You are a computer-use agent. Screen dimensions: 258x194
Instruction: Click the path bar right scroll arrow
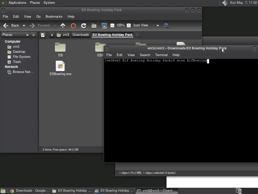137,35
